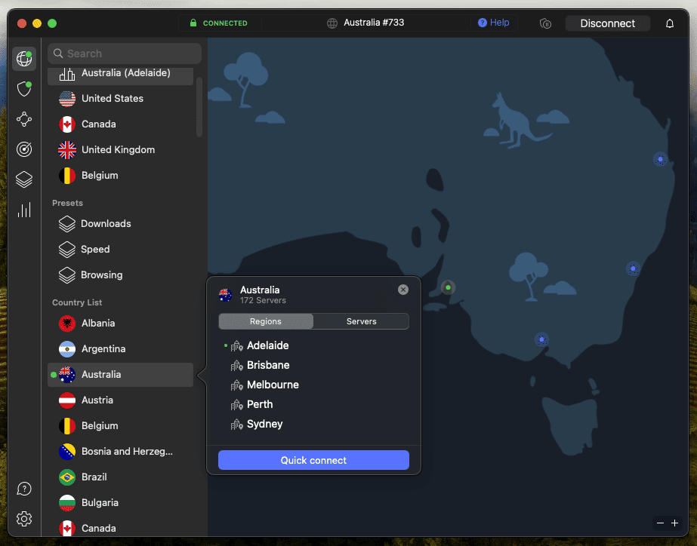Viewport: 697px width, 546px height.
Task: Select Bulgaria in country list
Action: click(x=121, y=503)
